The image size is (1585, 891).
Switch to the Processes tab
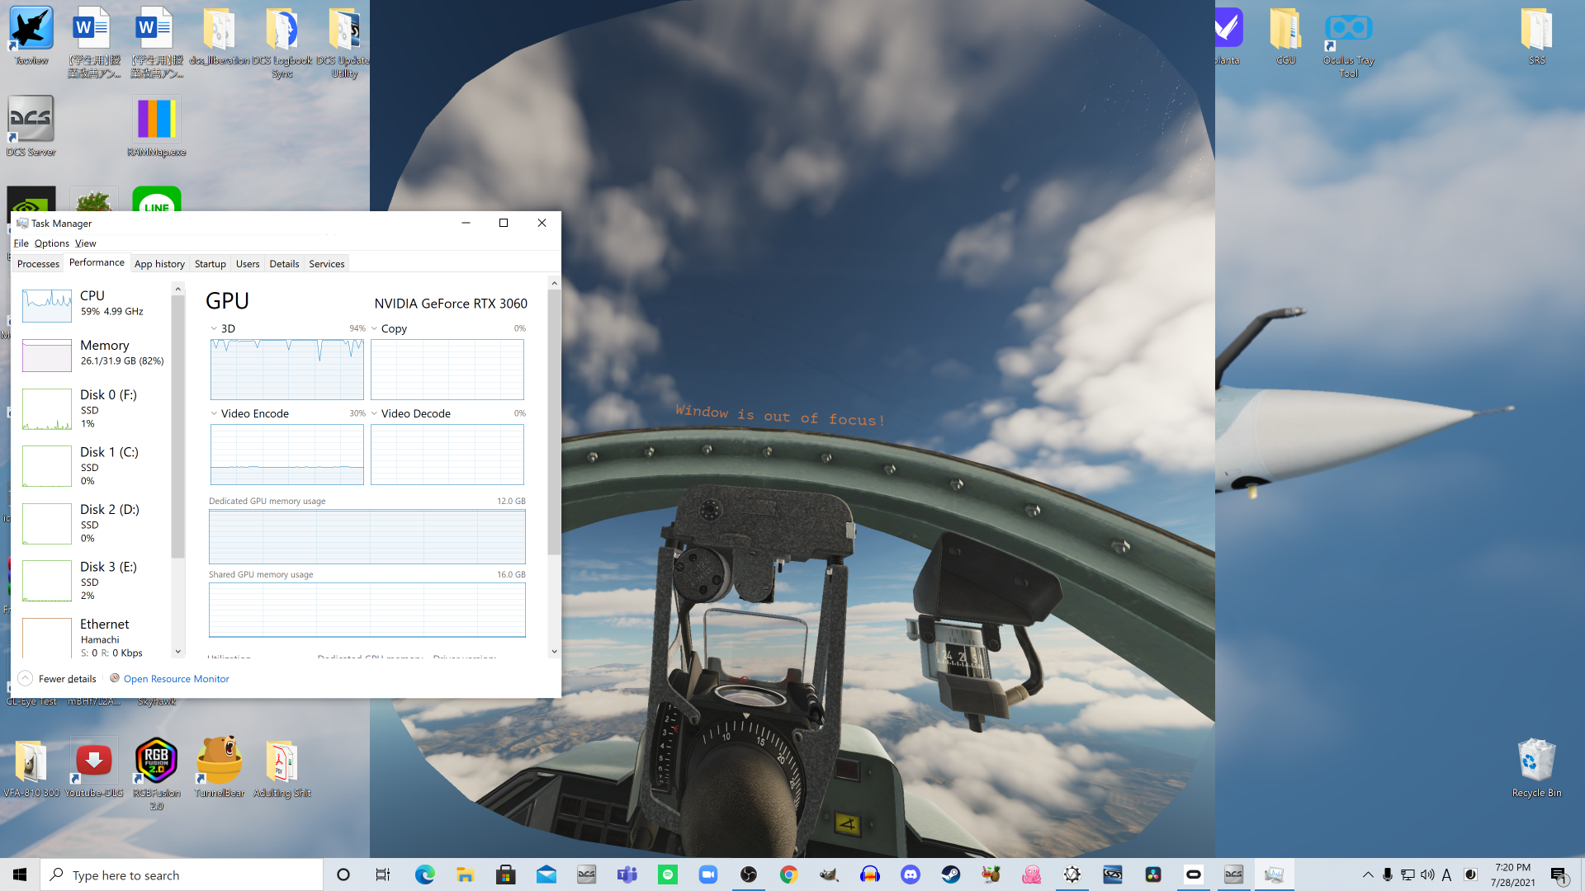point(38,264)
